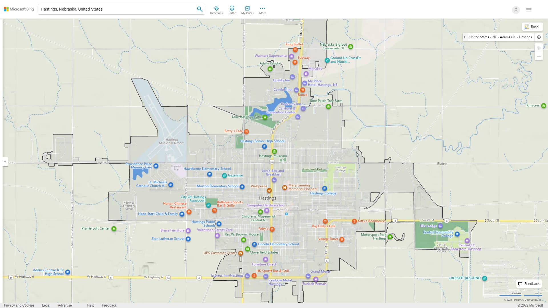Image resolution: width=548 pixels, height=308 pixels.
Task: Show the Traffic layer
Action: coord(232,10)
